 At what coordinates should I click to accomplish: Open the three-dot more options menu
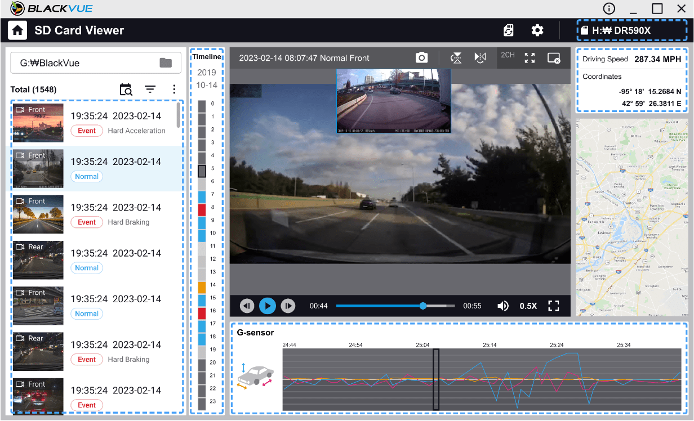[x=174, y=89]
